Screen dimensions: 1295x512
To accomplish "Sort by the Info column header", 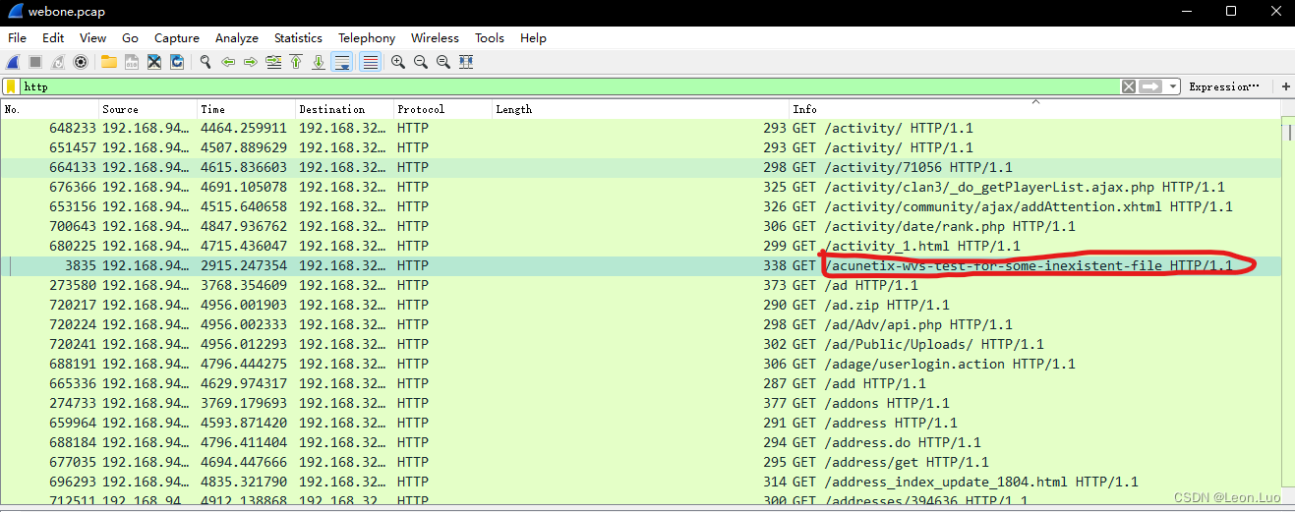I will pyautogui.click(x=1035, y=109).
